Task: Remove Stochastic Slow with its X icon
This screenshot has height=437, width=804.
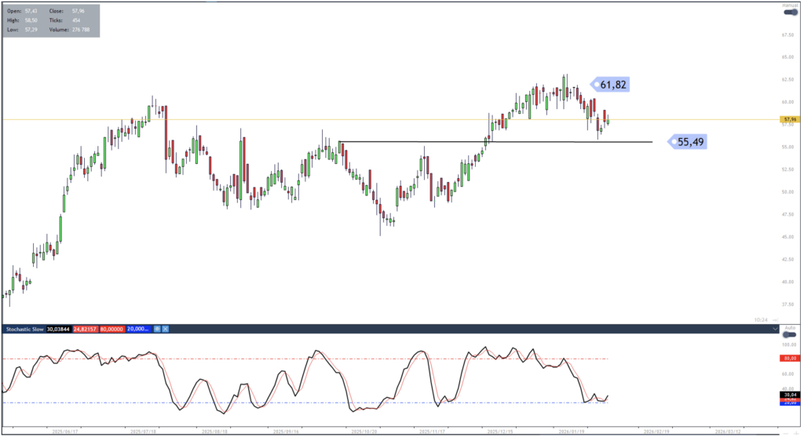Action: pos(166,330)
